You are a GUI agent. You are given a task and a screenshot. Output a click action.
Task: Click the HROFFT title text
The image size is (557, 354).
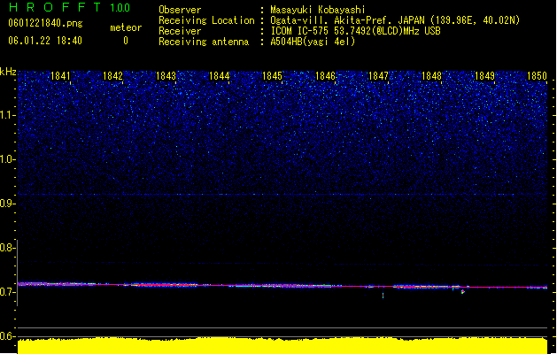click(55, 7)
